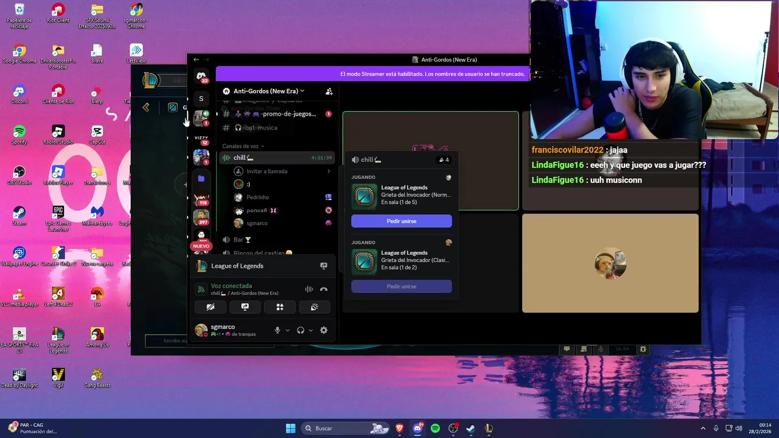The width and height of the screenshot is (779, 438).
Task: Open the activities button in voice panel
Action: click(x=280, y=307)
